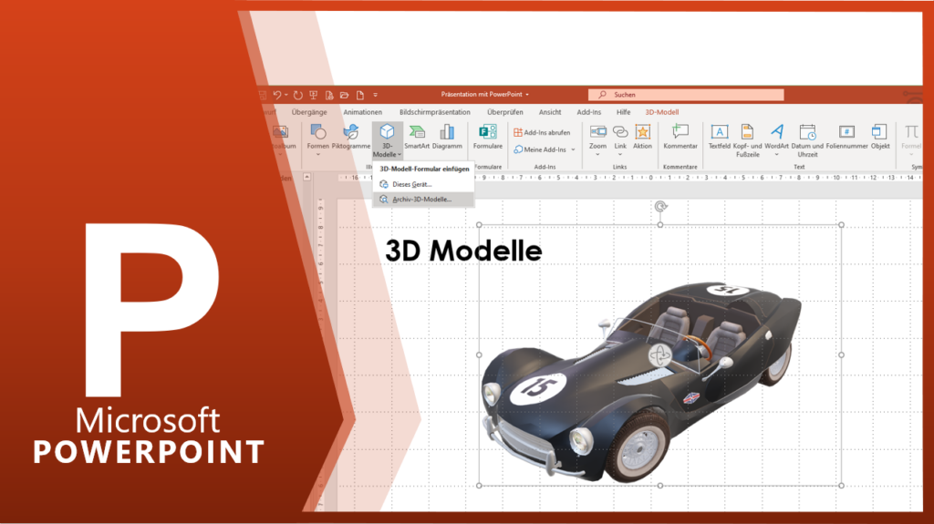This screenshot has height=524, width=934.
Task: Insert a Link from the ribbon
Action: [x=620, y=137]
